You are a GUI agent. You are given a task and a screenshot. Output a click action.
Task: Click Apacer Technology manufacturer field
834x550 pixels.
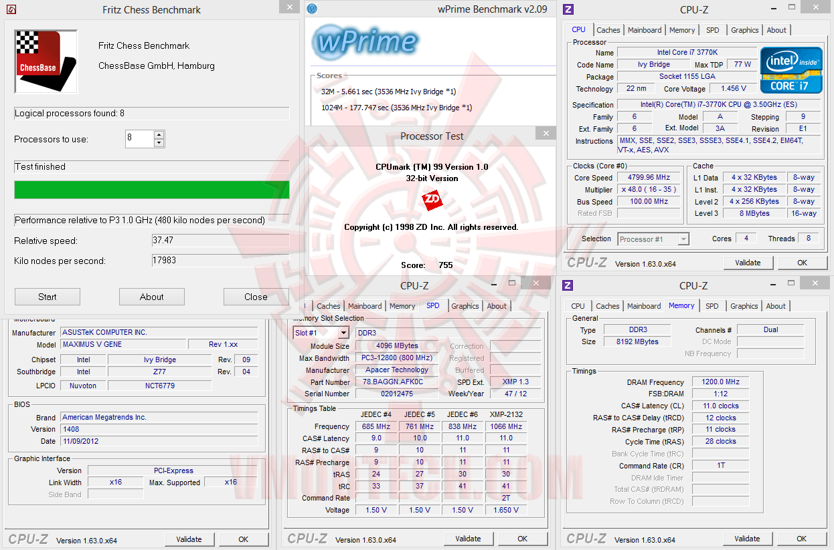click(396, 370)
